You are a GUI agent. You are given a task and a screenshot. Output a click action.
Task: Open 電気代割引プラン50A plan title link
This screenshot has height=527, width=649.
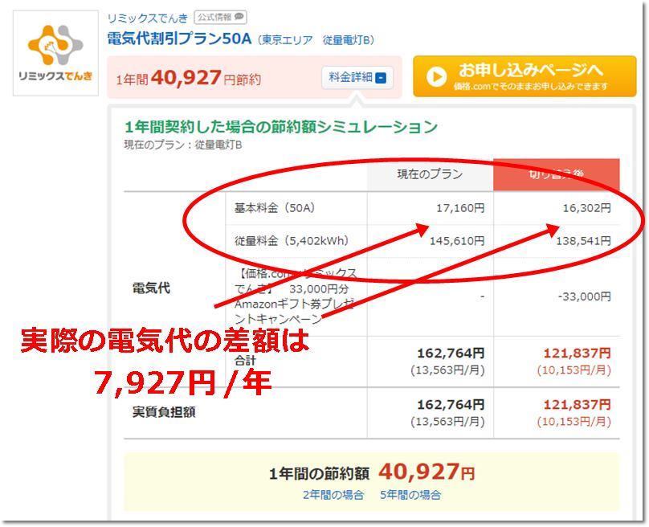coord(179,39)
